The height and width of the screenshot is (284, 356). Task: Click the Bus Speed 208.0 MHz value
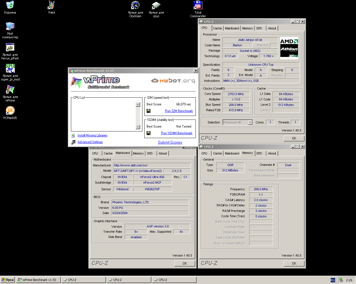pos(236,105)
